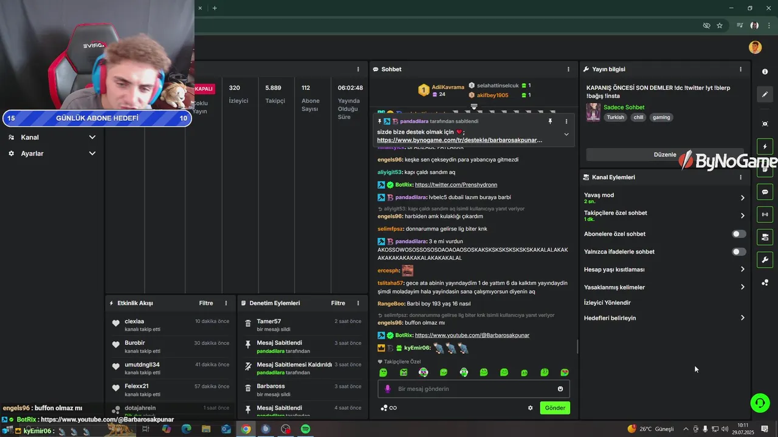Open stats panel three-dot menu
Image resolution: width=778 pixels, height=437 pixels.
[358, 69]
